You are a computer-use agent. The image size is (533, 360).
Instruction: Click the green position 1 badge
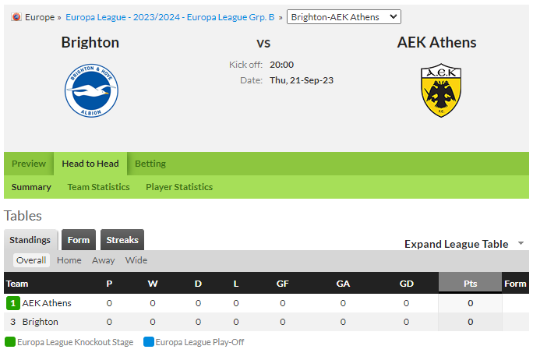click(13, 303)
